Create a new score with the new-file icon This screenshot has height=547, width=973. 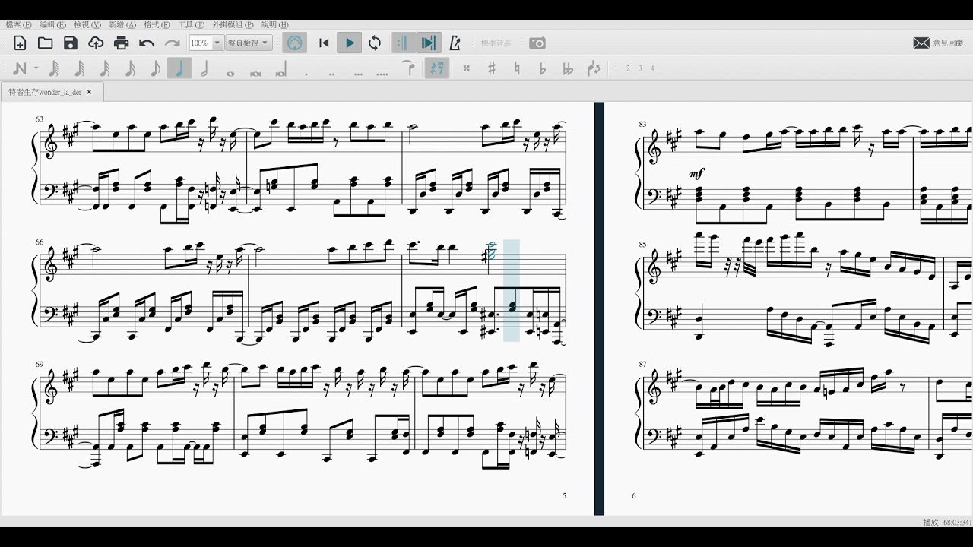click(x=21, y=43)
